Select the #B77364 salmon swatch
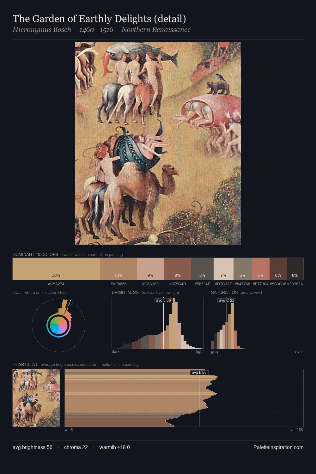 pos(261,269)
